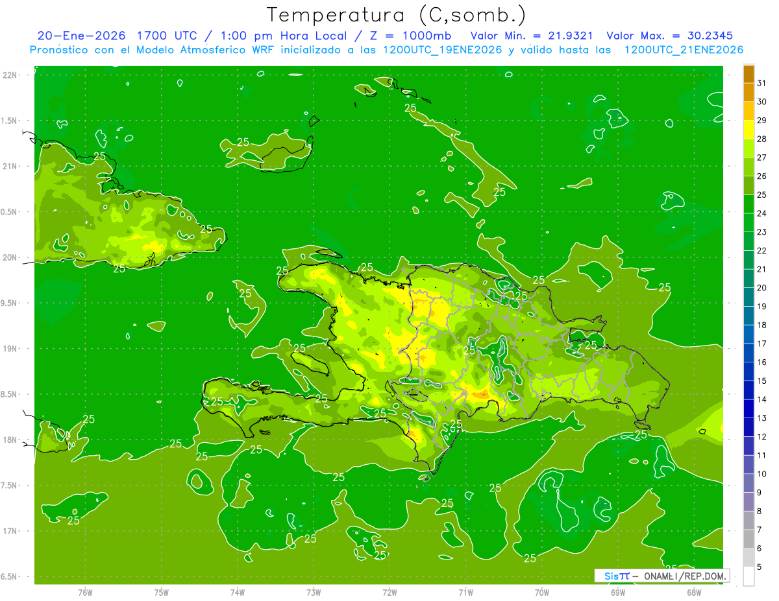
Task: Pick the yellow legend swatch between 28 and 29
Action: (748, 130)
